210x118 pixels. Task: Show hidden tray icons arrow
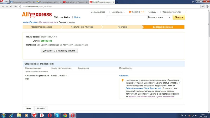pyautogui.click(x=186, y=115)
